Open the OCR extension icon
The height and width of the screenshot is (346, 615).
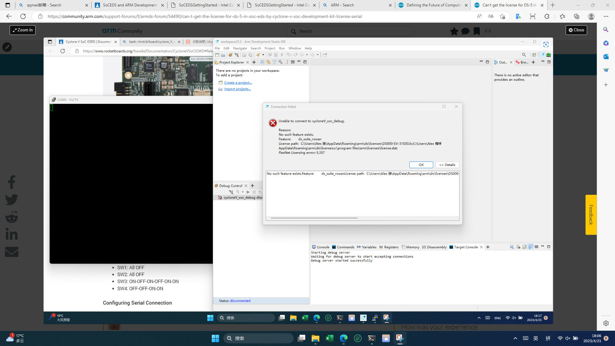(533, 16)
